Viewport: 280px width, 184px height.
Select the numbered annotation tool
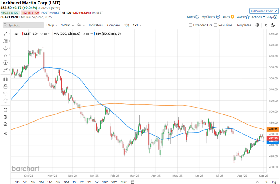(x=5, y=62)
